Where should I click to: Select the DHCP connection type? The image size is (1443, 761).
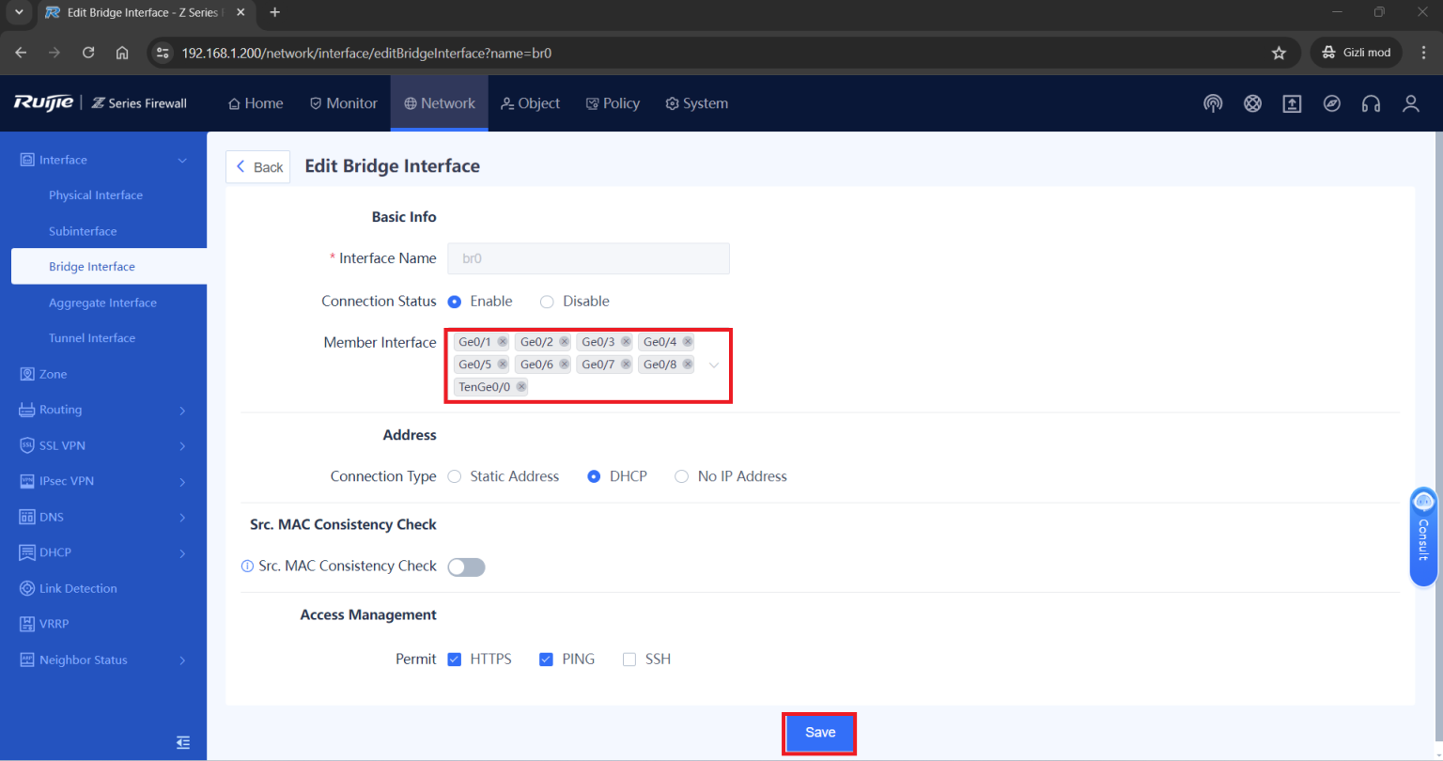594,476
